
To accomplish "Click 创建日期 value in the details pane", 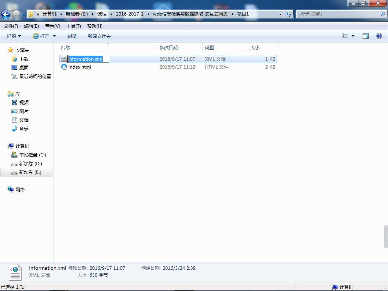I will coord(179,268).
